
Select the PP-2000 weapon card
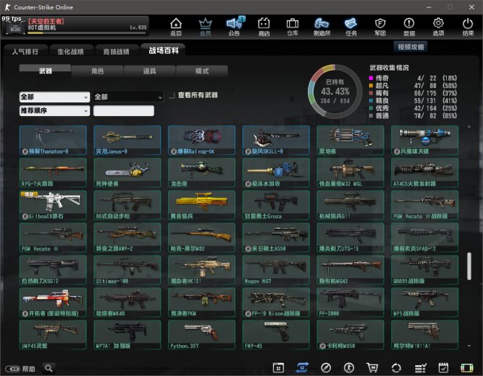(x=350, y=303)
